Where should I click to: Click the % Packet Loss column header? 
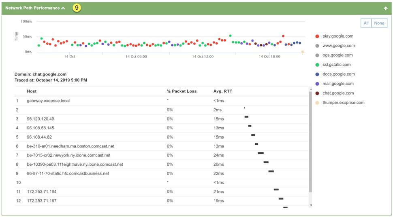(182, 91)
